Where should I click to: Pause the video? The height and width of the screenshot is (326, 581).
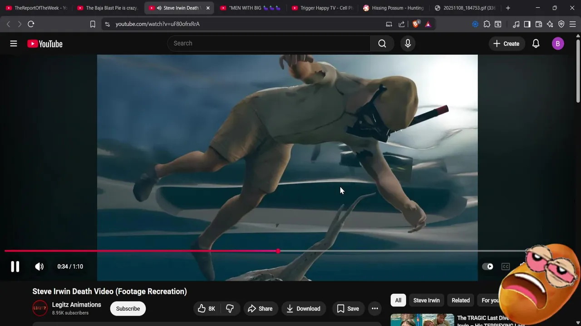click(x=15, y=267)
